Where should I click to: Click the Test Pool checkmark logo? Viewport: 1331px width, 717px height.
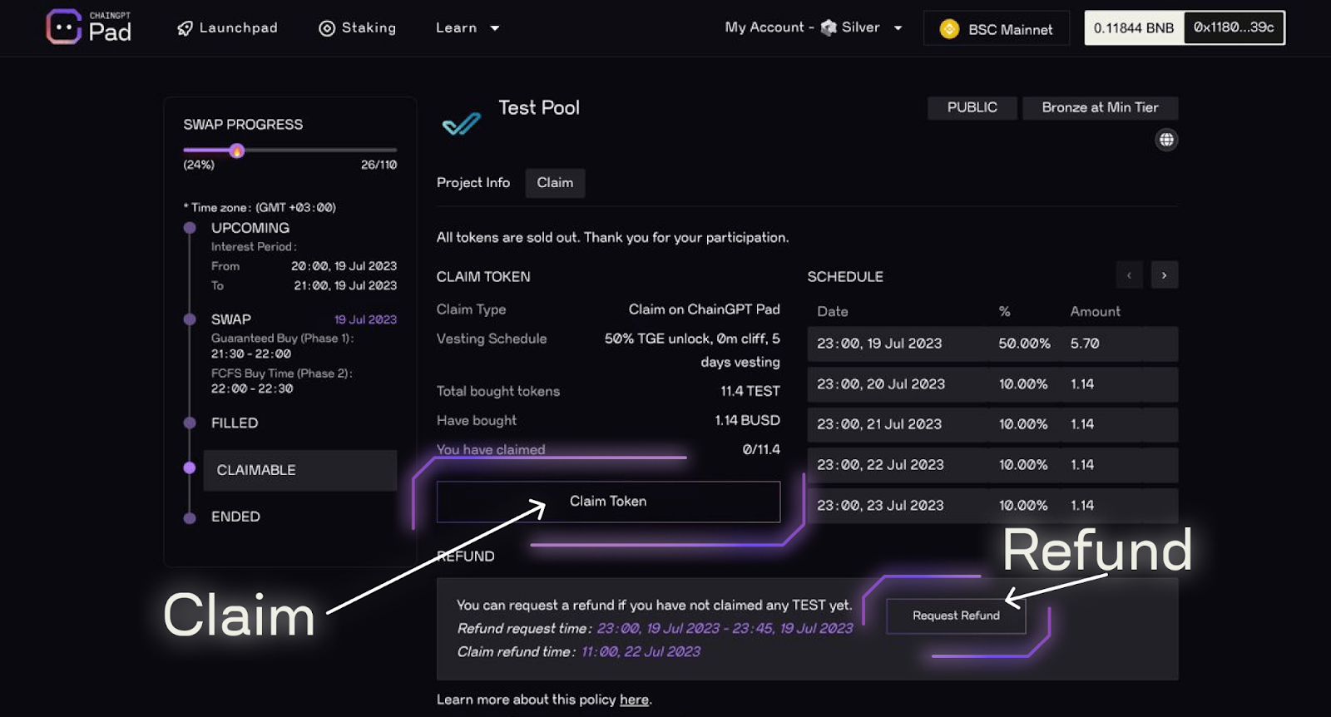point(462,124)
